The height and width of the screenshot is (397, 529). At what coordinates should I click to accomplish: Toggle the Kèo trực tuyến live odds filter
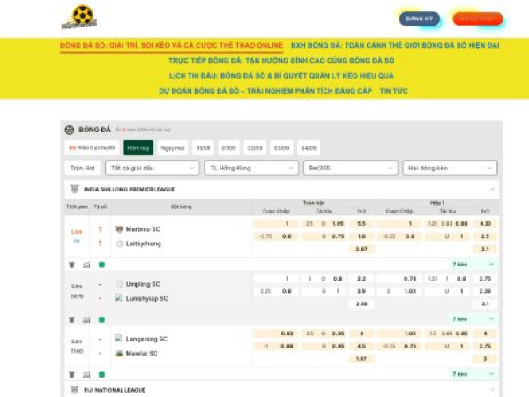pyautogui.click(x=92, y=148)
